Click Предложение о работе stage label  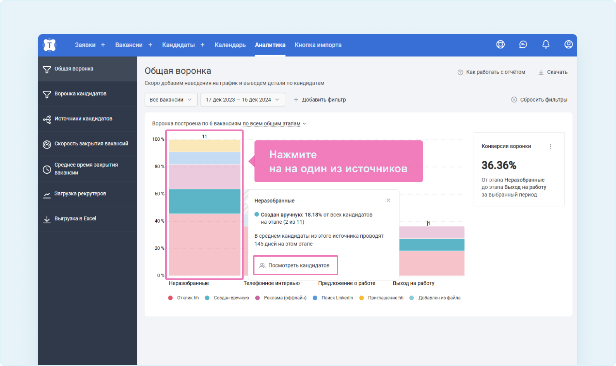[x=347, y=283]
